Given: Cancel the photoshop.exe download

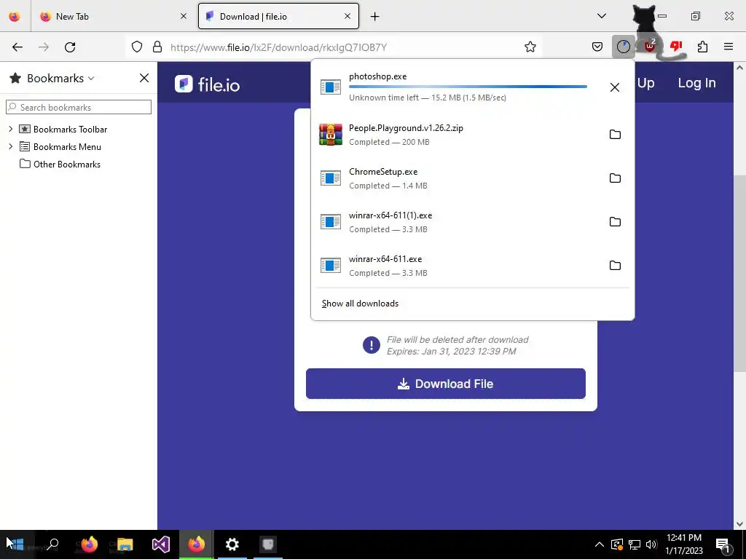Looking at the screenshot, I should click(x=615, y=87).
